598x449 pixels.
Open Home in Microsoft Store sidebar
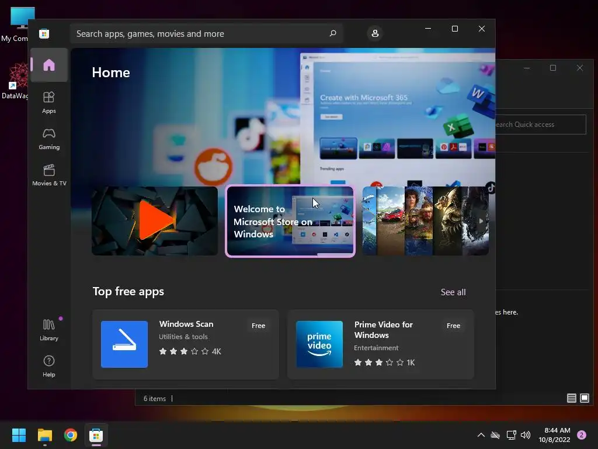point(49,65)
